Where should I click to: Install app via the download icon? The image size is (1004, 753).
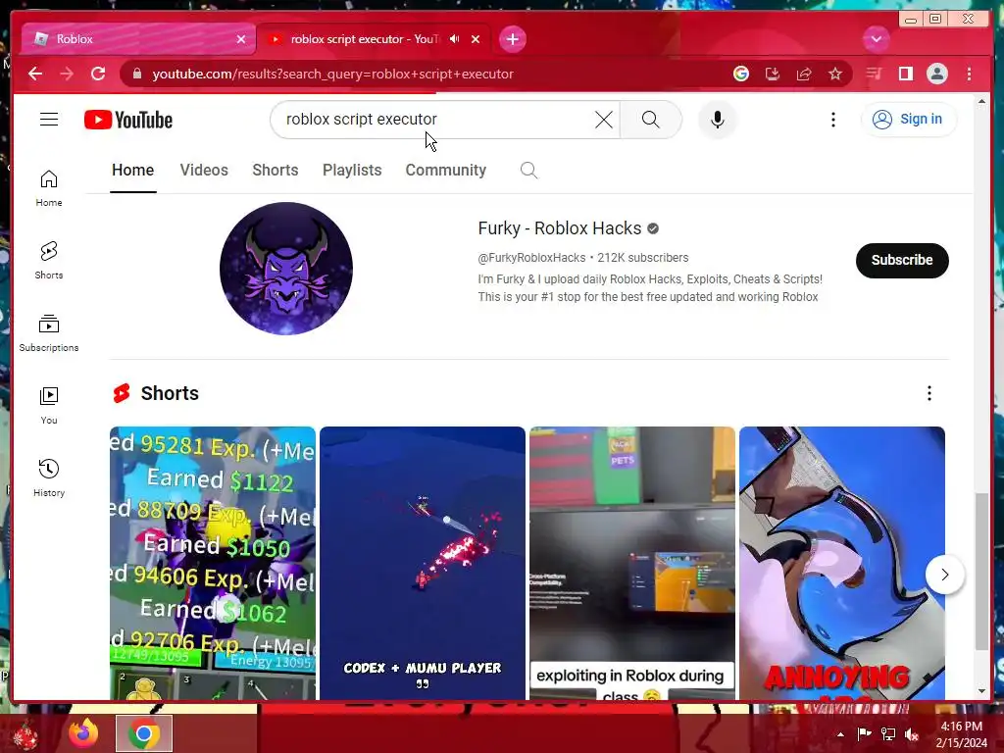(x=773, y=74)
